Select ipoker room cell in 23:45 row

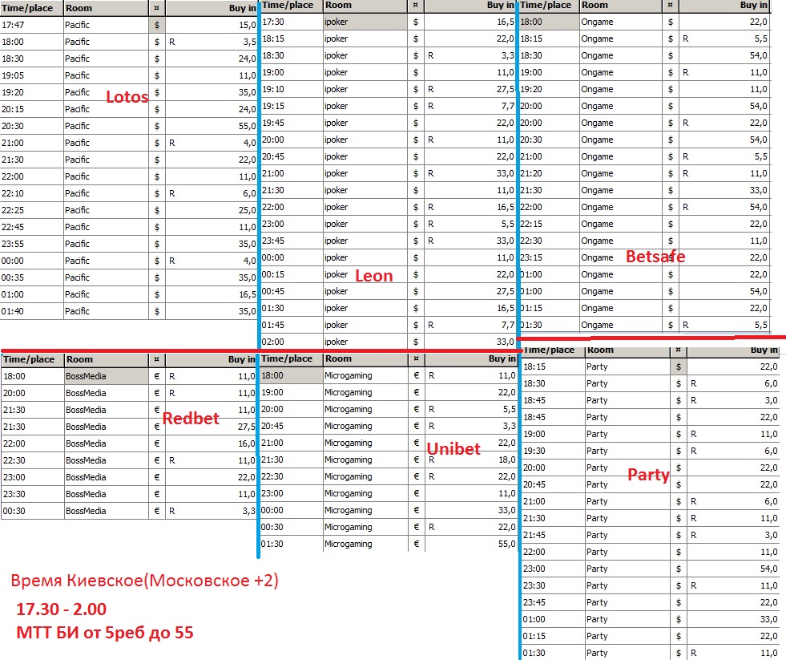[365, 241]
